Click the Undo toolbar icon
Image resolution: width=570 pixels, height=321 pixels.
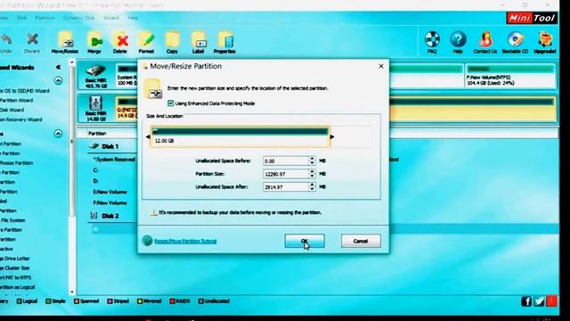(x=6, y=39)
